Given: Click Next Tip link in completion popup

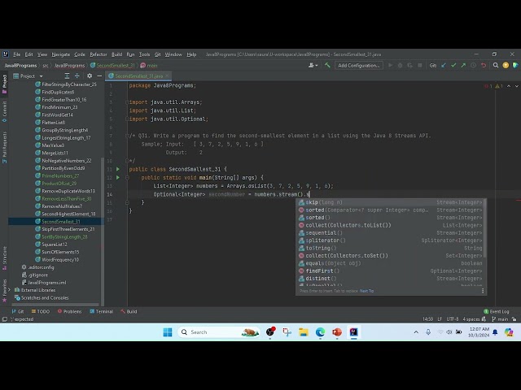Looking at the screenshot, I should [366, 291].
